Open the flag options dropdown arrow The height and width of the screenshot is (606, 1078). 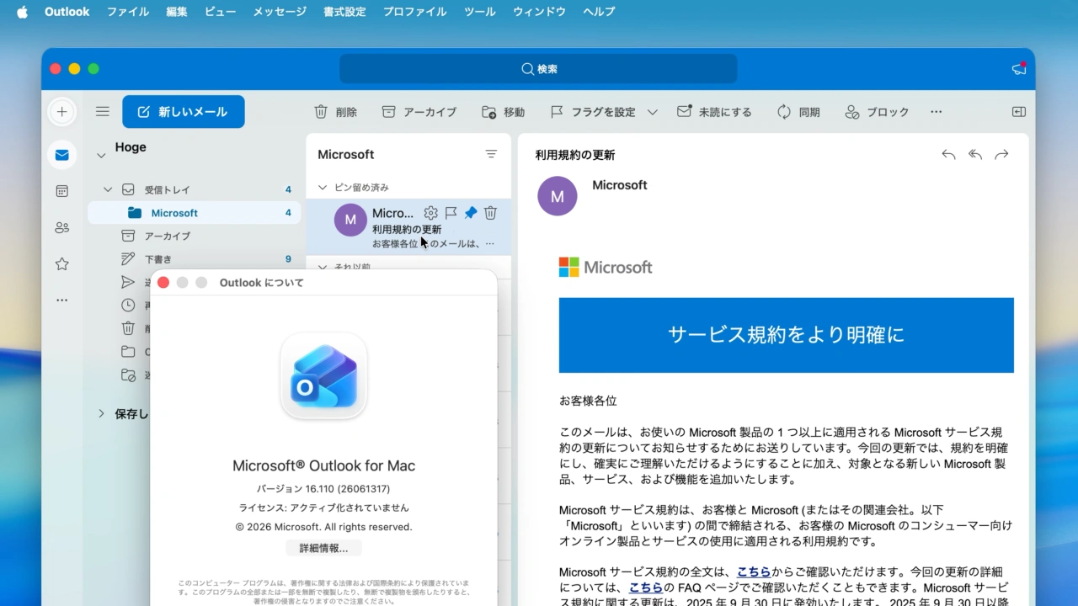coord(653,112)
